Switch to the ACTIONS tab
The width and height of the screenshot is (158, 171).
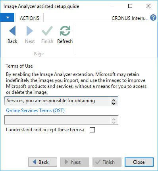(x=29, y=18)
